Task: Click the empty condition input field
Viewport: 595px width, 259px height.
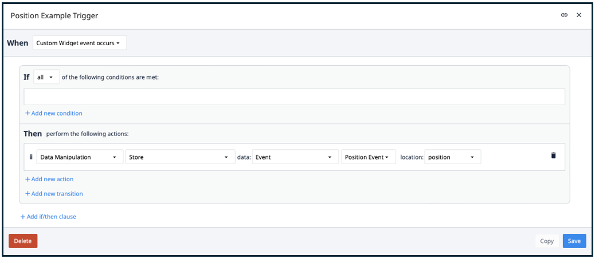Action: pyautogui.click(x=294, y=97)
